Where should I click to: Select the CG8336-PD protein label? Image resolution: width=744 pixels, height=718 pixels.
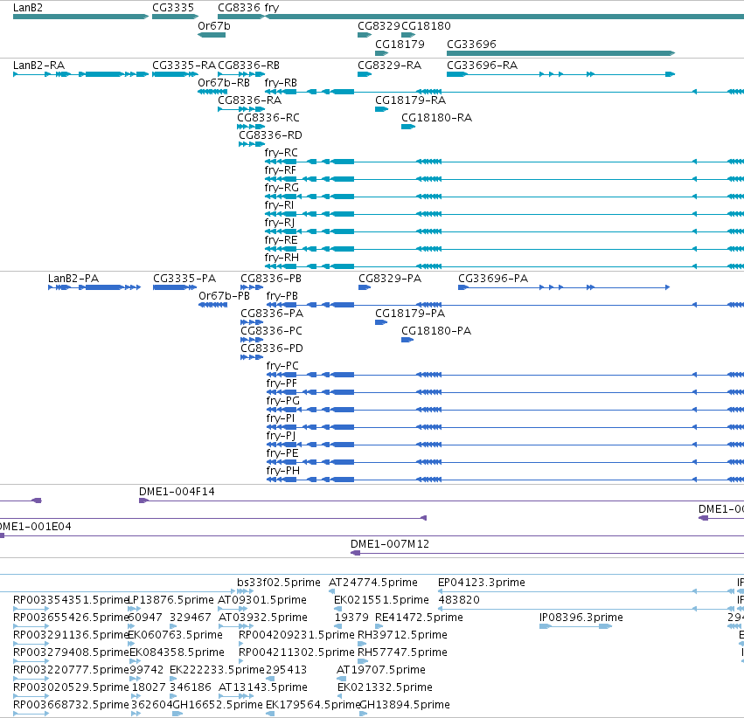272,349
